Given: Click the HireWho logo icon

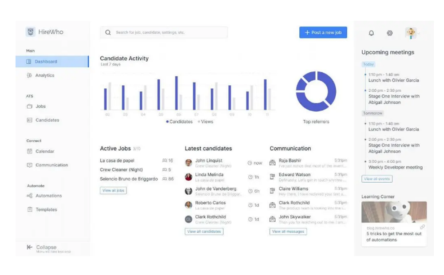Looking at the screenshot, I should click(30, 31).
